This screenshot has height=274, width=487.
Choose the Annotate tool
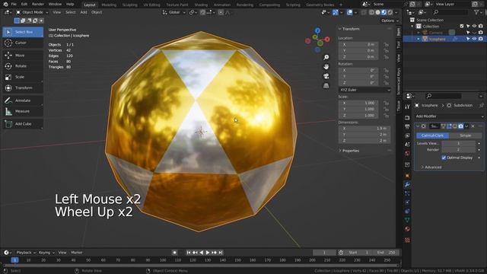23,100
